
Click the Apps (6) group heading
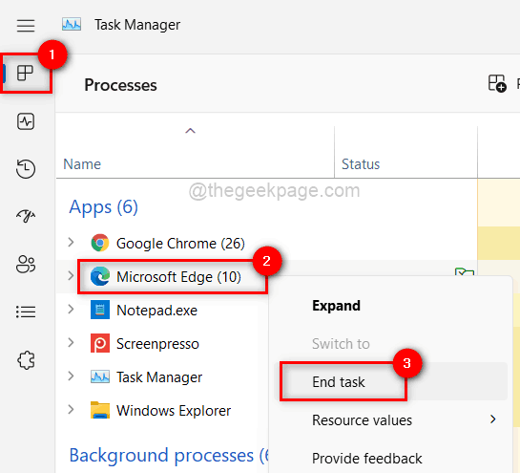103,207
